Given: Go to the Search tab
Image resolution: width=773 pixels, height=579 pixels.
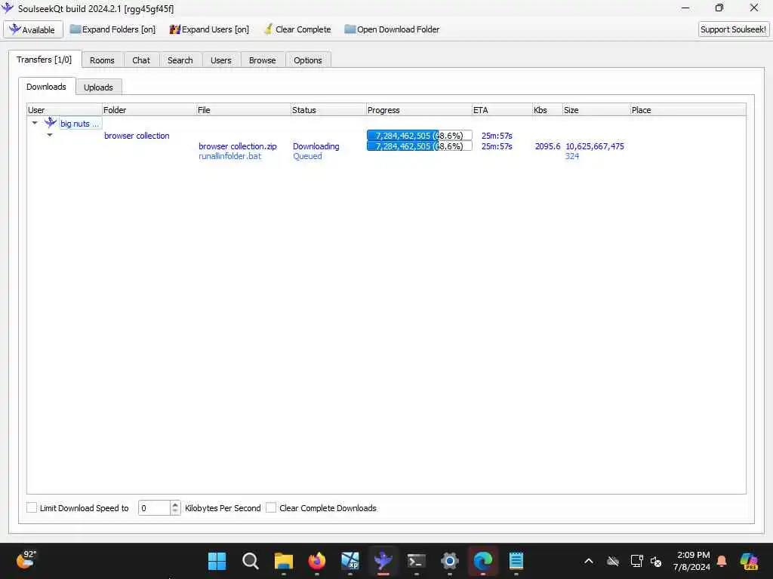Looking at the screenshot, I should point(180,60).
